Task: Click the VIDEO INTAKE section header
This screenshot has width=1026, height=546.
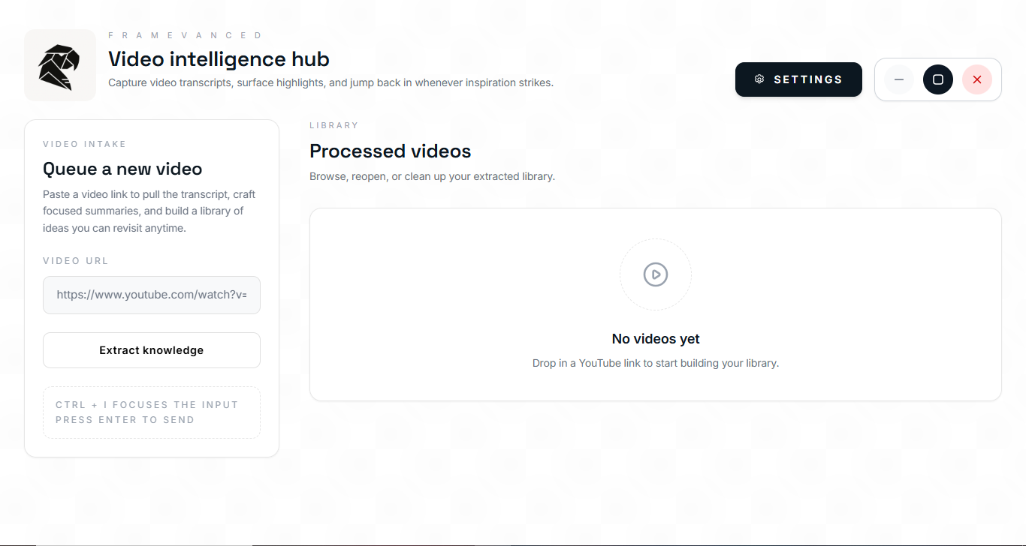Action: tap(85, 143)
